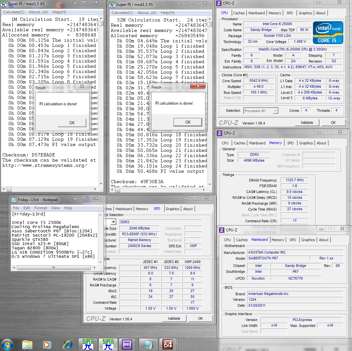Click the Intel Core i5 logo in CPU-Z
Image resolution: width=352 pixels, height=351 pixels.
point(328,33)
